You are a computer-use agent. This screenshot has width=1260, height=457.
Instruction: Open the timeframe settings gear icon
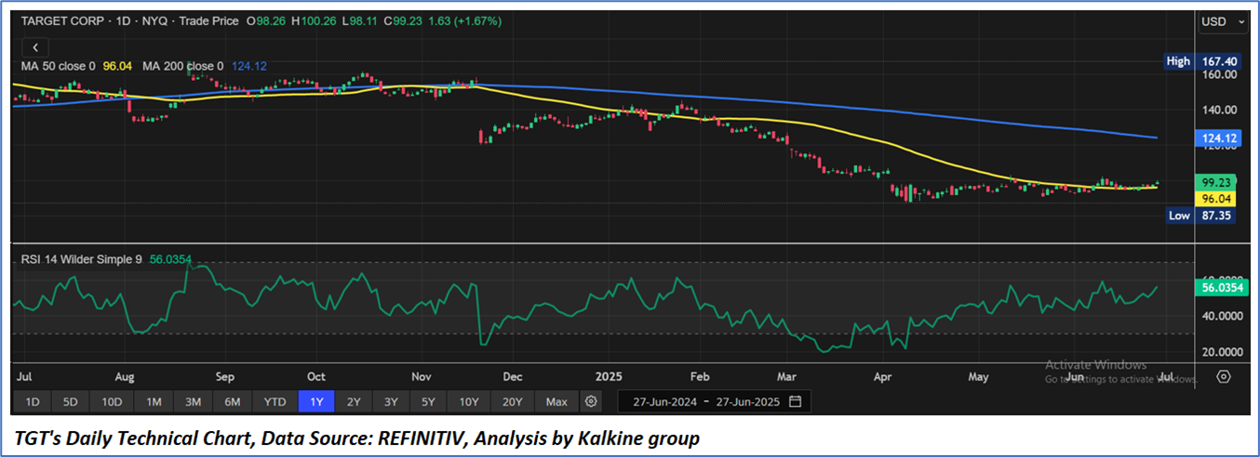click(590, 402)
